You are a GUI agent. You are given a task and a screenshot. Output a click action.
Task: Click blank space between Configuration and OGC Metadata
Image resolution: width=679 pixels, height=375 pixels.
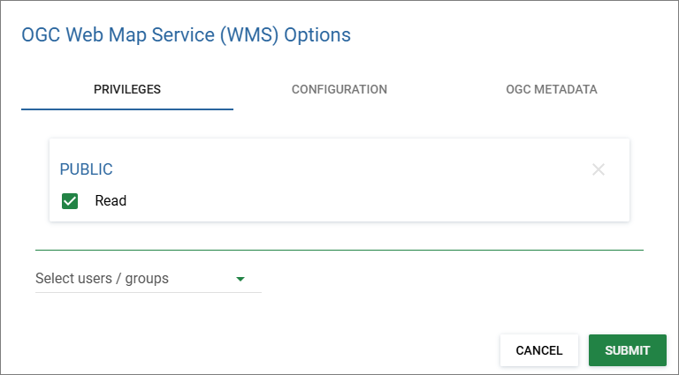click(446, 89)
